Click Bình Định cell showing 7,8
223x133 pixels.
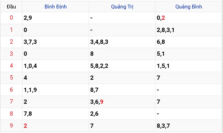coord(28,114)
